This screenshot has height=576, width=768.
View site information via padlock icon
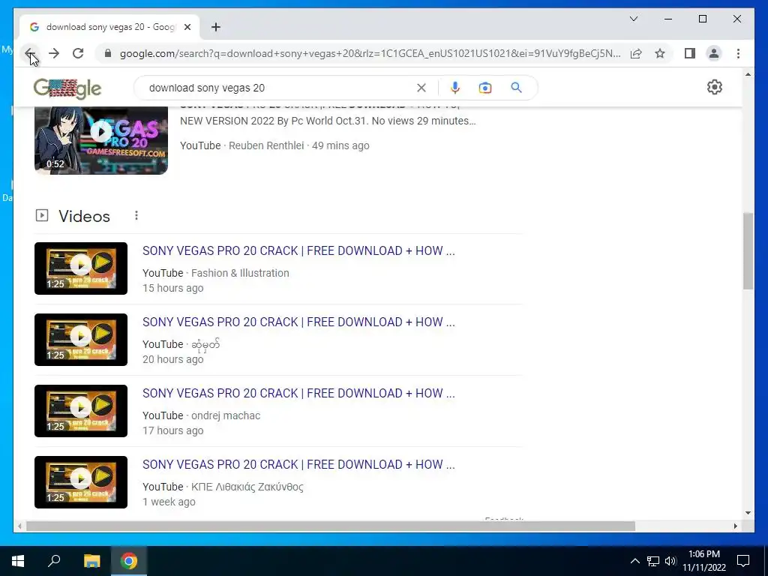[108, 53]
